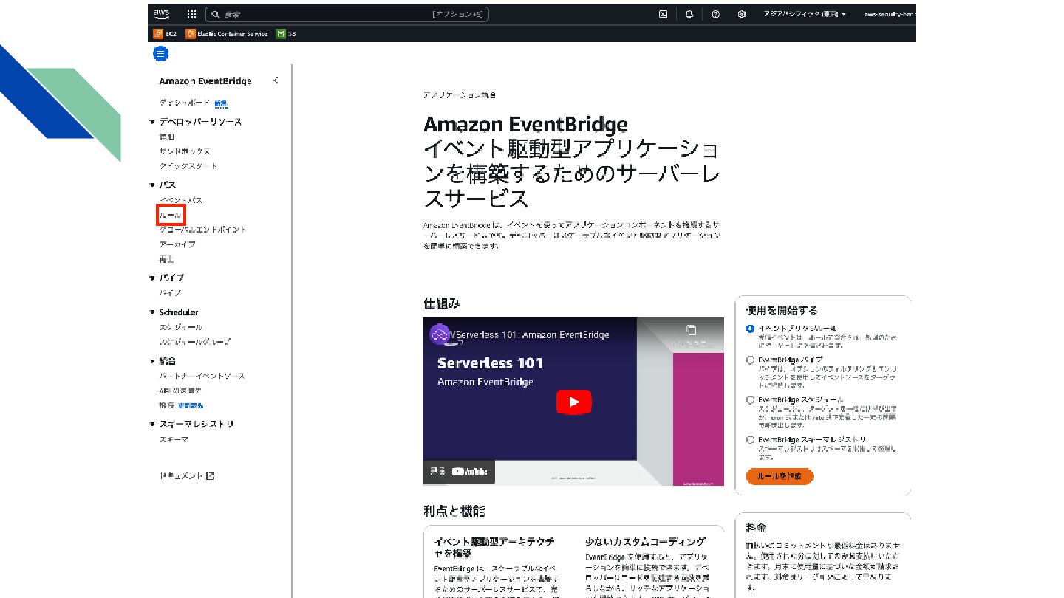Image resolution: width=1064 pixels, height=598 pixels.
Task: Click the Amazon EventBridge sidebar title
Action: point(205,81)
